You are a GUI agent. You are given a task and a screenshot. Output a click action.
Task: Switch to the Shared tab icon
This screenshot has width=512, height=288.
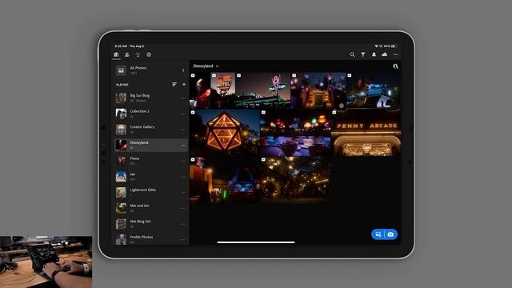pos(127,54)
